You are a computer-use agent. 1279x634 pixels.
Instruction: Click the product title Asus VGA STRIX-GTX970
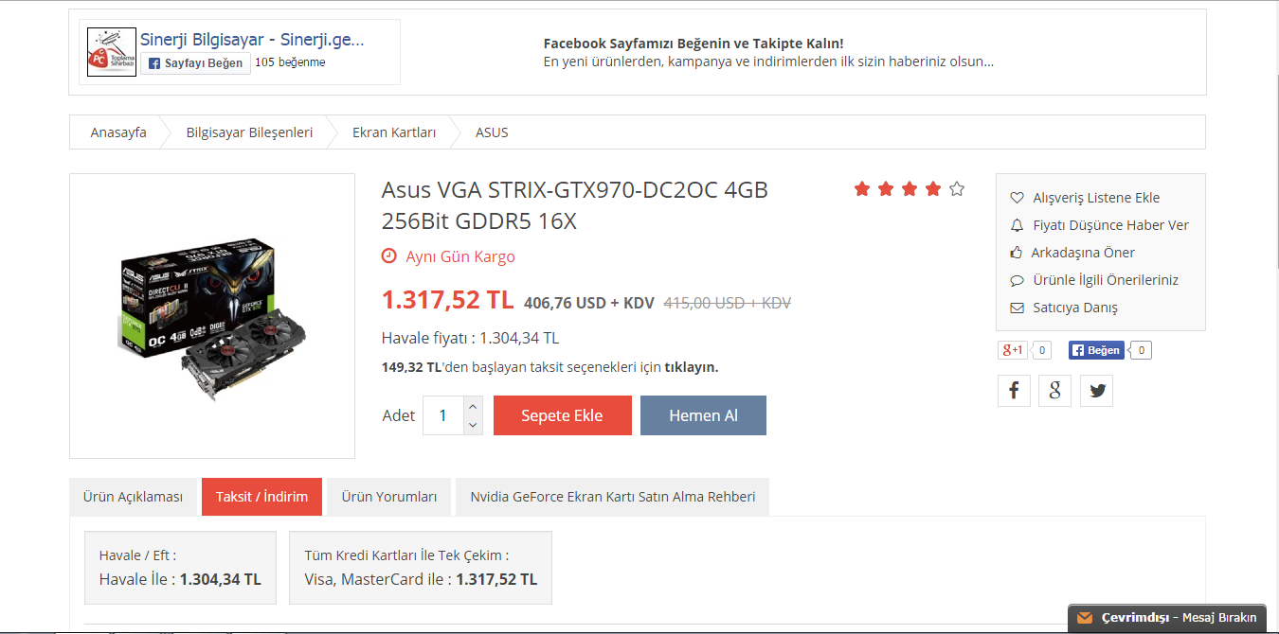pyautogui.click(x=574, y=205)
